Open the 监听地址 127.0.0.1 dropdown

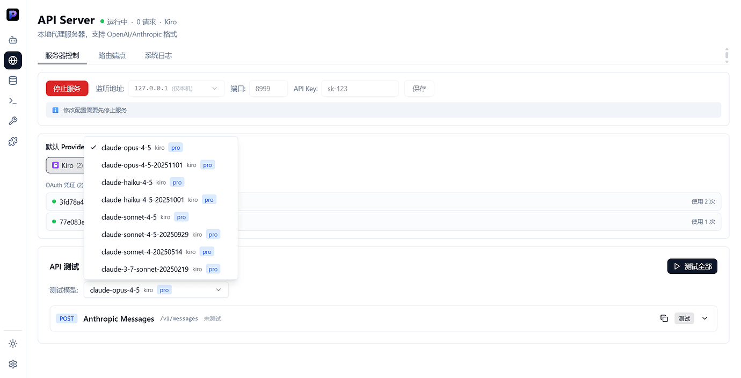pos(176,89)
